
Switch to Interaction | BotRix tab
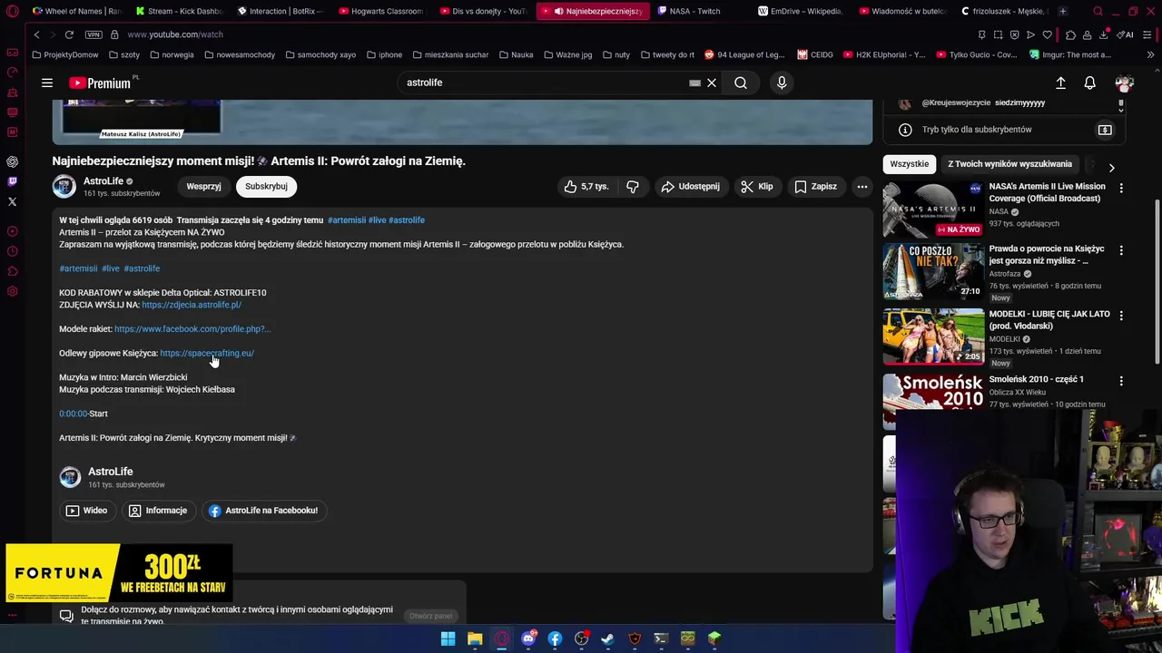(280, 11)
